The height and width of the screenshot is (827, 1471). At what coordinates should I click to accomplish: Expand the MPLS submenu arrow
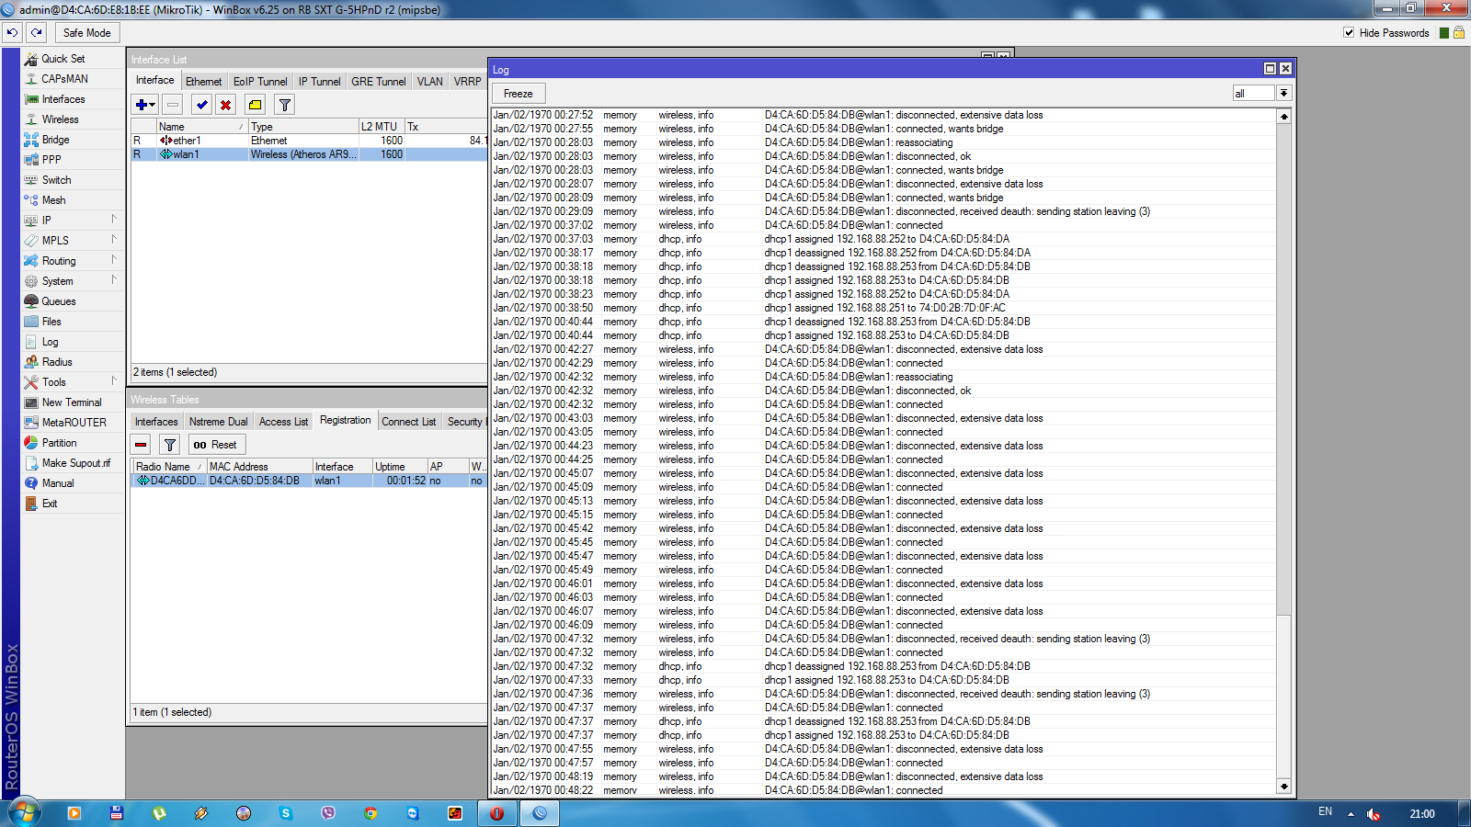coord(114,240)
